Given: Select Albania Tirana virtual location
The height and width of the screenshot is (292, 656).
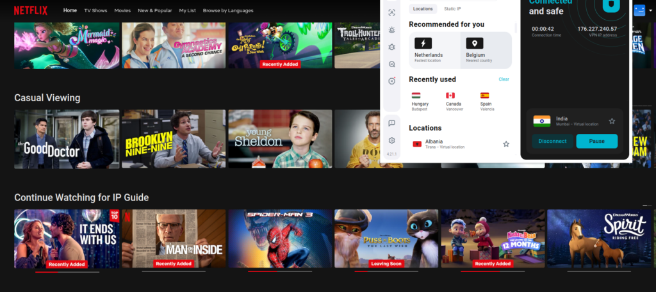Looking at the screenshot, I should [x=461, y=144].
